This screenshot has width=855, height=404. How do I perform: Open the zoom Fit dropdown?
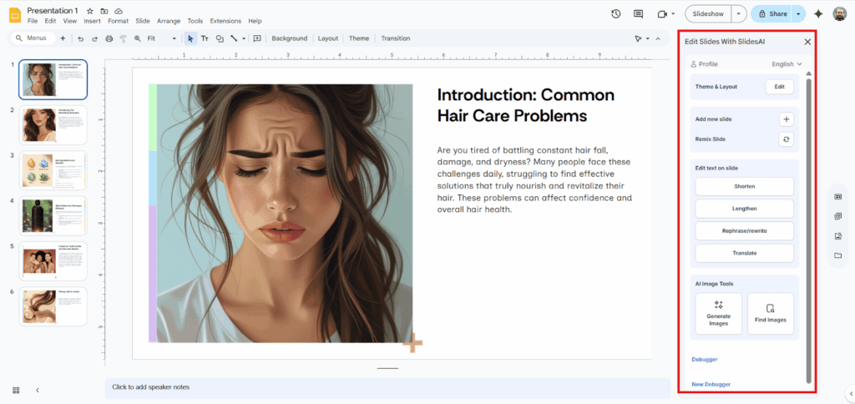(162, 38)
